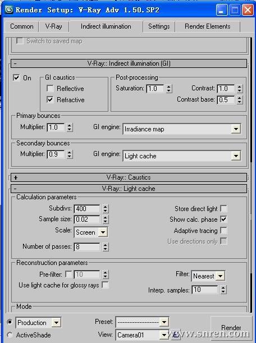Screen dimensions: 256x343
Task: Open the Filter dropdown showing Nearest
Action: tap(208, 276)
